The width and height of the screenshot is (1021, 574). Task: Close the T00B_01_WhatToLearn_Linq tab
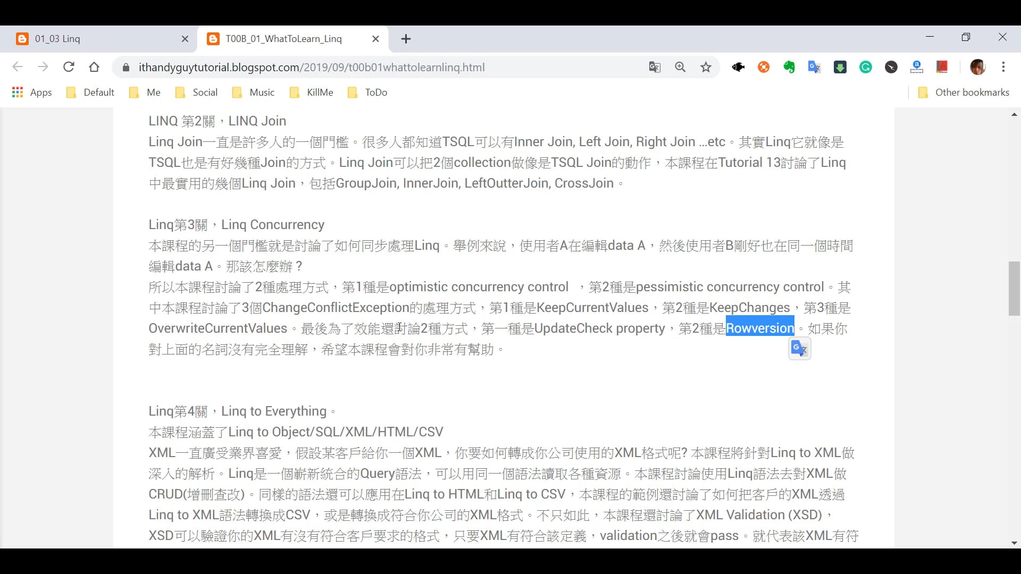point(375,39)
